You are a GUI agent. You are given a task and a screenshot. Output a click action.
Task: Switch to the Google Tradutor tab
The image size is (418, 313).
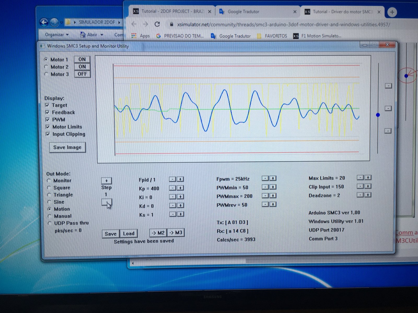point(257,12)
